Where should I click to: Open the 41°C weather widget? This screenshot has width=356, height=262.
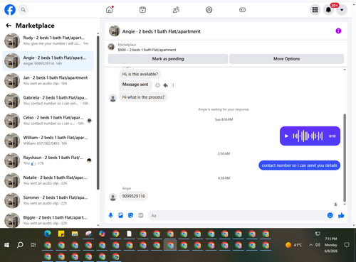[x=294, y=245]
